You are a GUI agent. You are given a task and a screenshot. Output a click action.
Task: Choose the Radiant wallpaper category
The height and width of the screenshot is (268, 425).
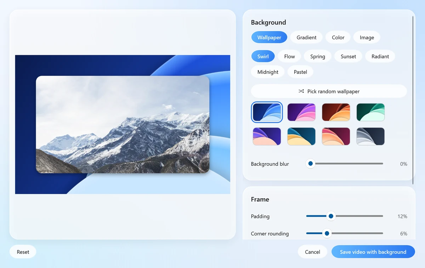[380, 56]
